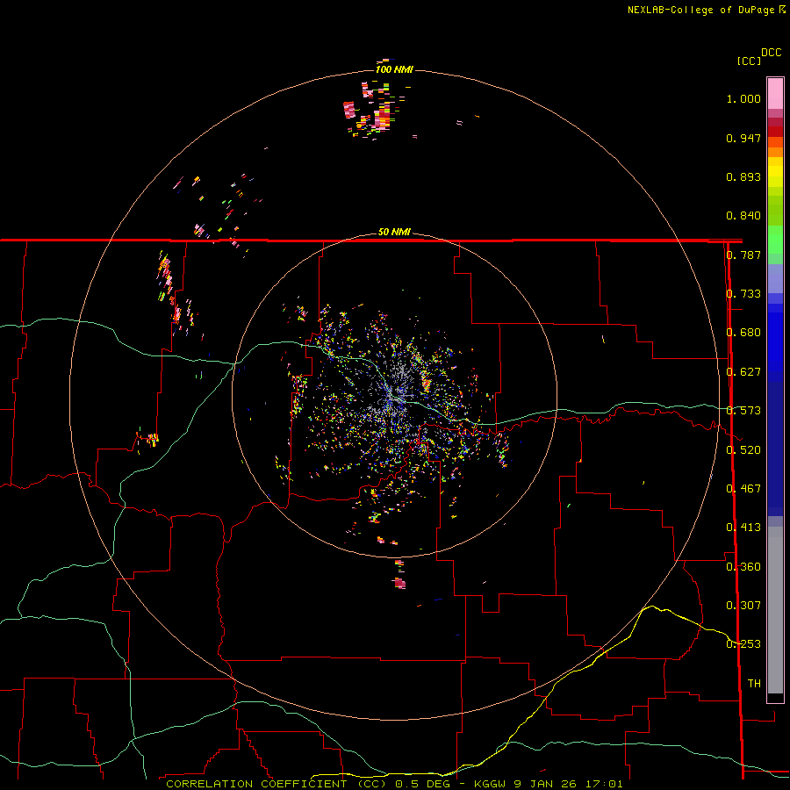Viewport: 790px width, 790px height.
Task: Click the 0.627 scale label
Action: pos(743,372)
